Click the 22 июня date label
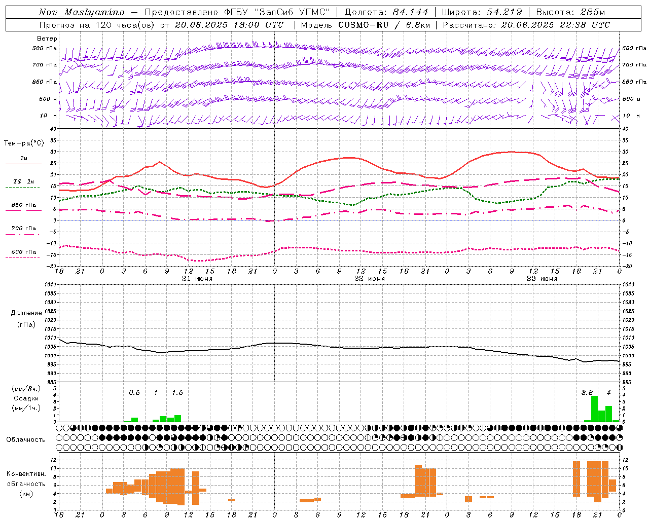The height and width of the screenshot is (519, 649). (x=370, y=279)
